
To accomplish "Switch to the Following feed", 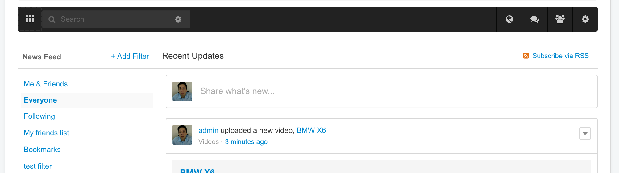I will tap(39, 116).
